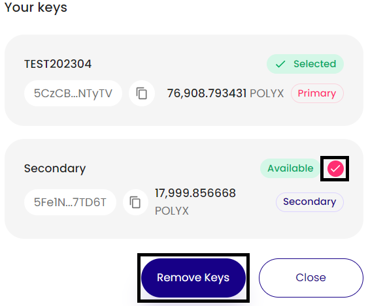Click POLYX label under secondary balance
The width and height of the screenshot is (368, 306).
pos(172,211)
